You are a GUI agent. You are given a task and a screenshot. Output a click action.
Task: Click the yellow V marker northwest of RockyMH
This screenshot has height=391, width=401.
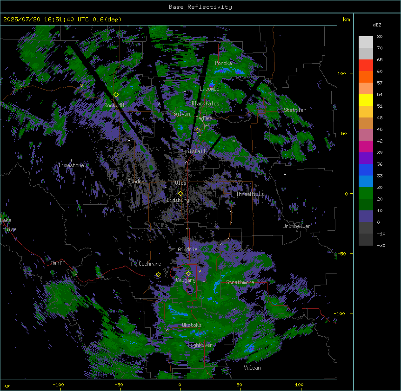click(81, 85)
